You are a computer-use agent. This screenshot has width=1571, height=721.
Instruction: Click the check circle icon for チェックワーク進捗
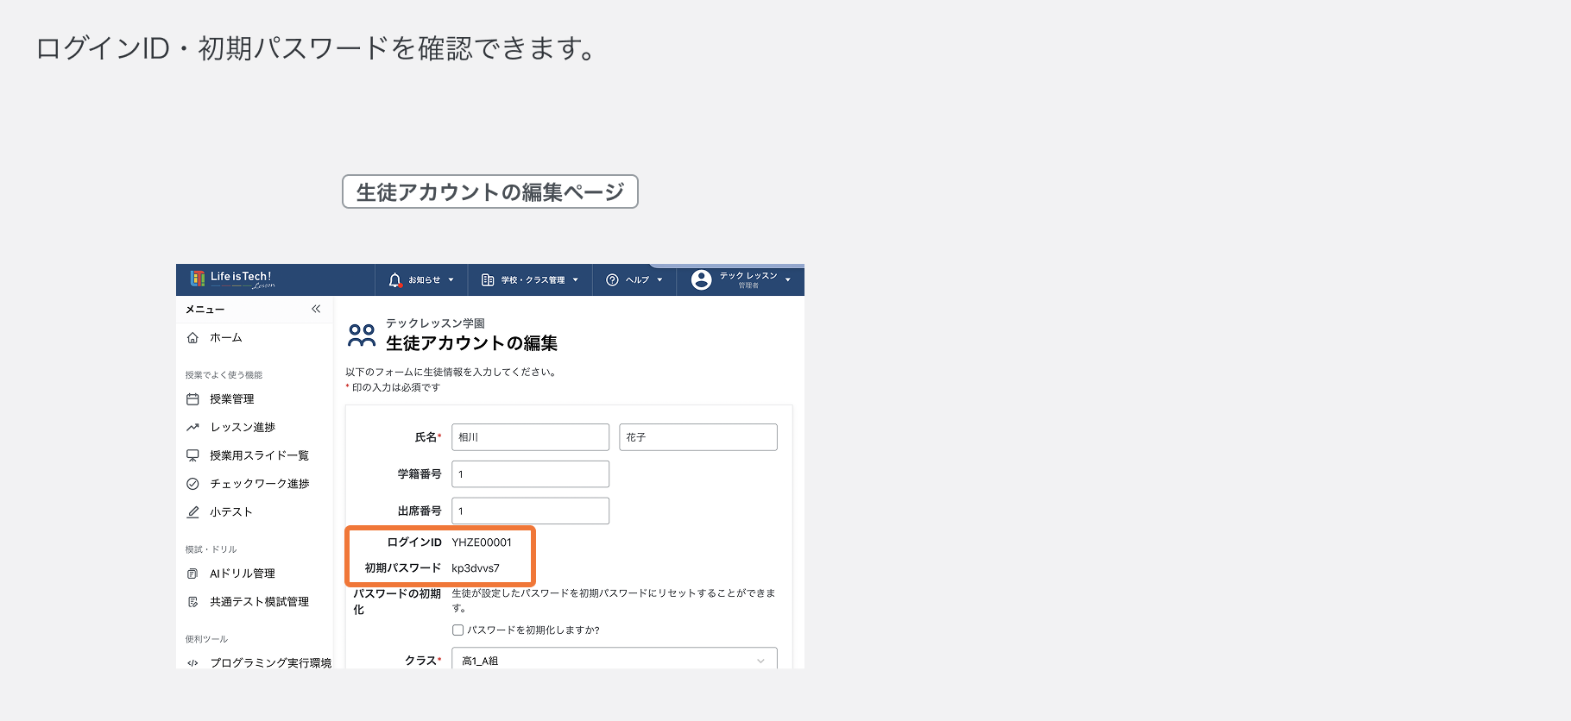pos(192,484)
